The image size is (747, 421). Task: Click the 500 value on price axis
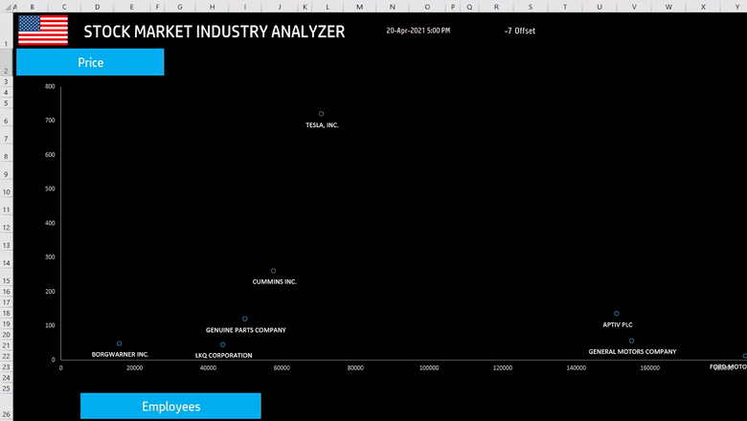(x=50, y=188)
